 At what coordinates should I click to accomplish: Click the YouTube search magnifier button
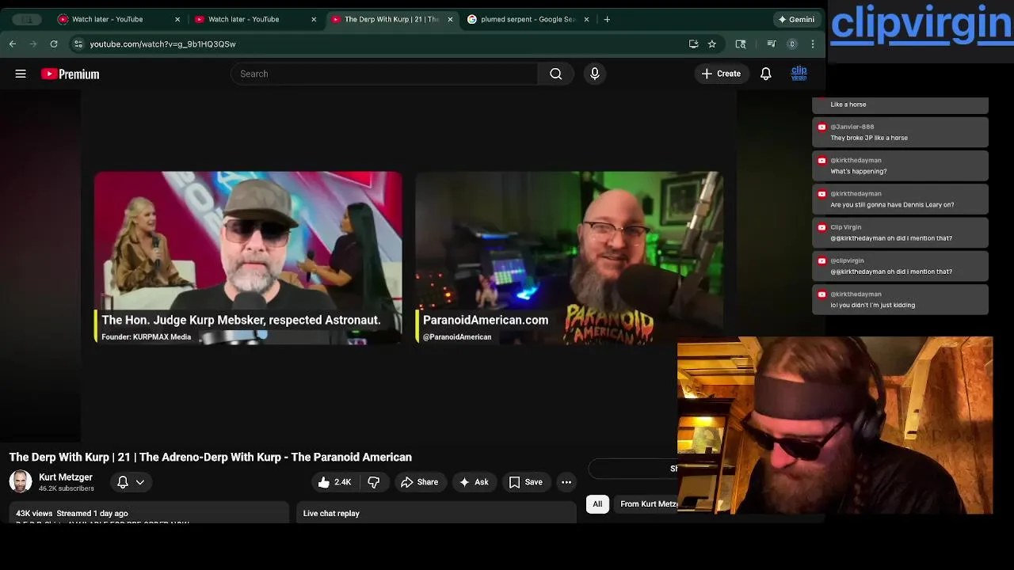click(x=555, y=74)
